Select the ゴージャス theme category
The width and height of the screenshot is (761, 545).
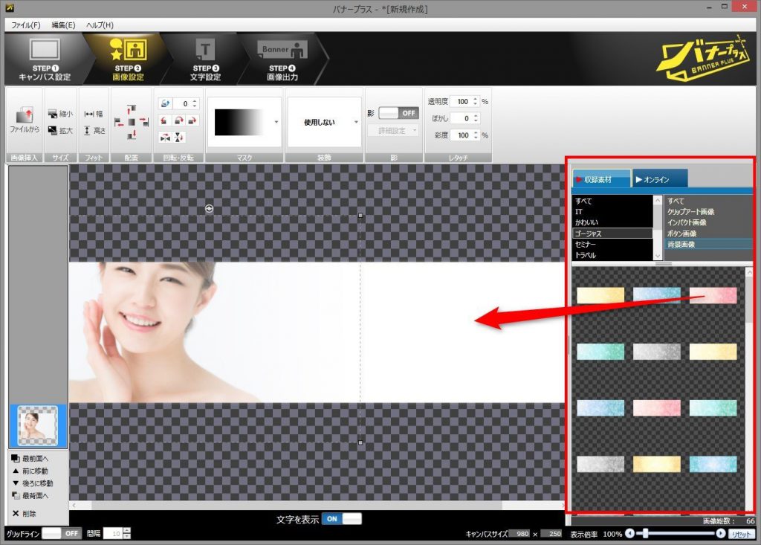tap(612, 233)
